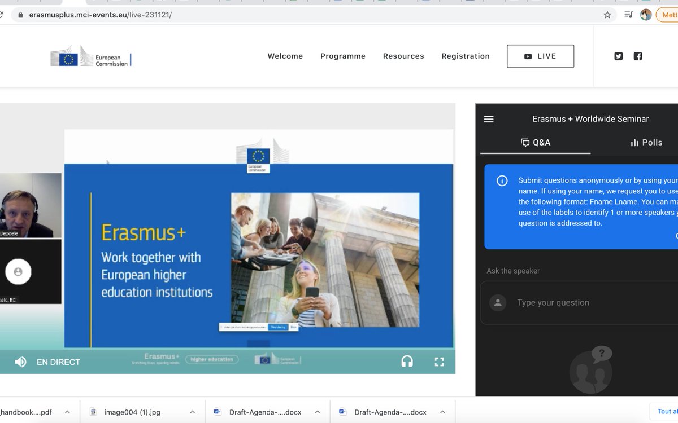
Task: Open the Chrome profile avatar
Action: coord(646,15)
